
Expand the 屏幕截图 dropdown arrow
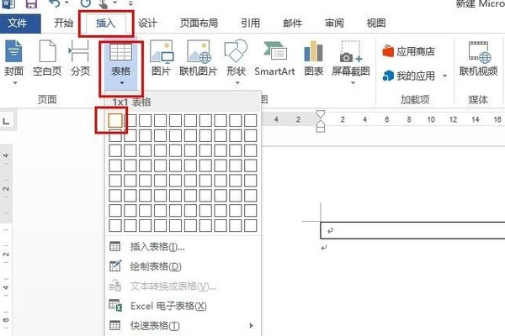pos(353,83)
